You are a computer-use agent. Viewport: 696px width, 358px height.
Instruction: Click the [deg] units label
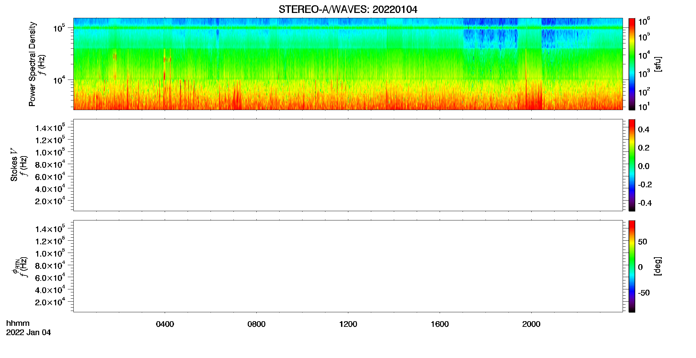click(x=658, y=266)
